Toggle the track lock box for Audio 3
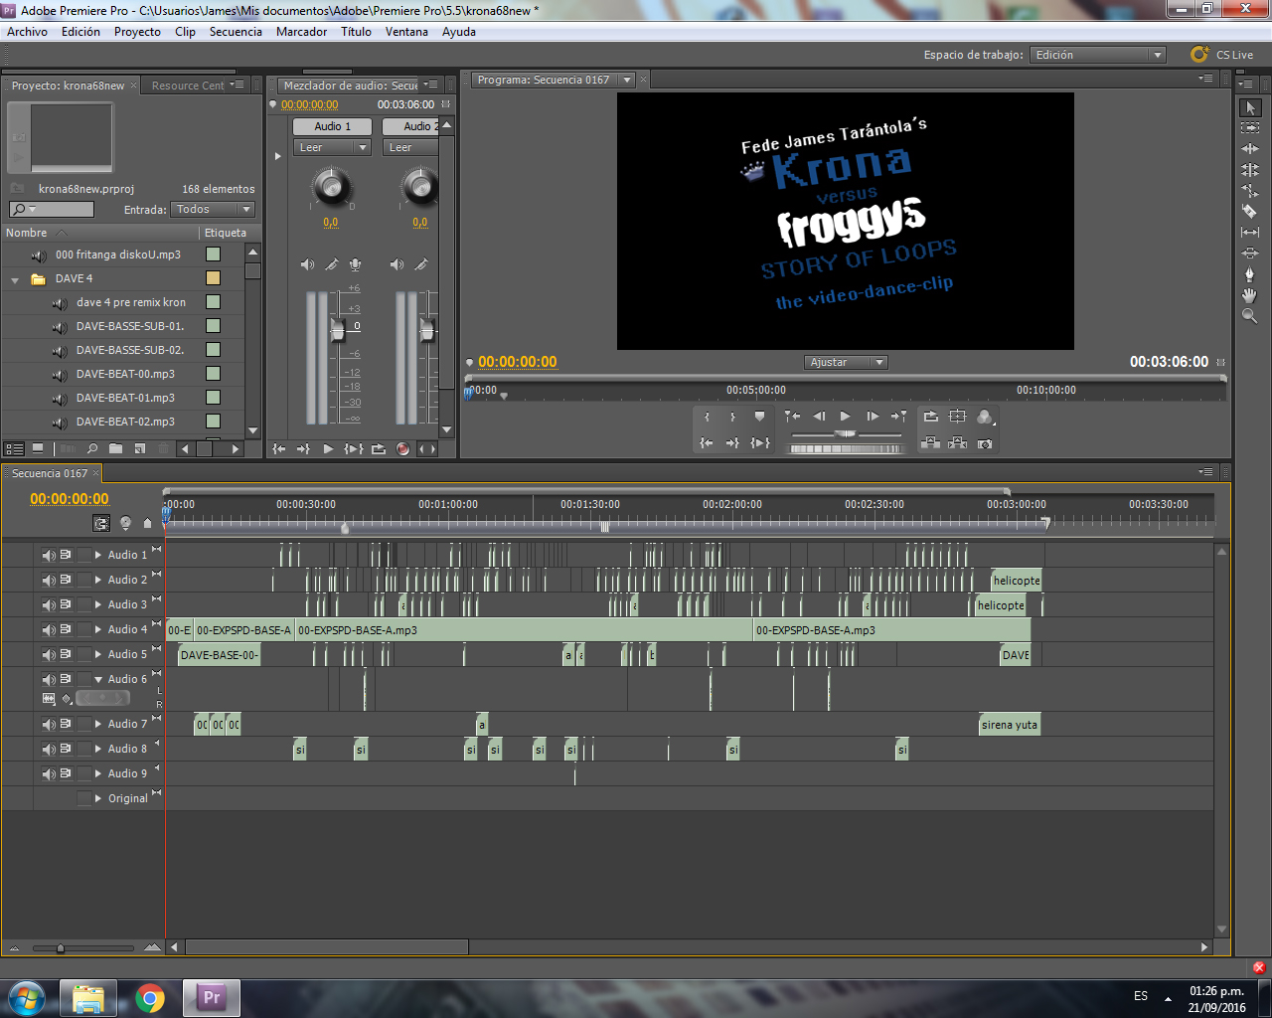The width and height of the screenshot is (1272, 1018). (x=84, y=604)
